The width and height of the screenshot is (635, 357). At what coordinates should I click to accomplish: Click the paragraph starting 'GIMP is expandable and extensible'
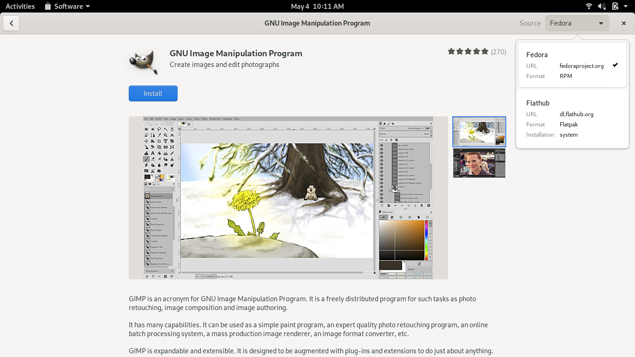click(x=311, y=351)
